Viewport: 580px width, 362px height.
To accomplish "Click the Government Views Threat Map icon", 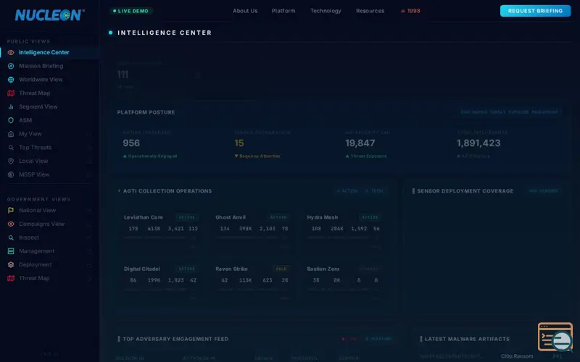I will [11, 279].
